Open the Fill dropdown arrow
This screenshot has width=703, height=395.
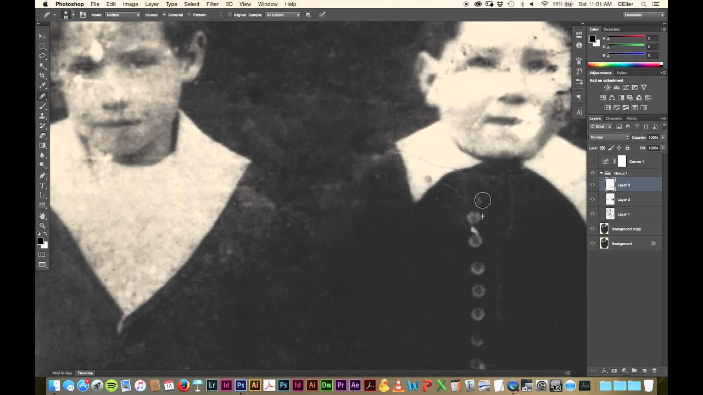click(x=663, y=148)
